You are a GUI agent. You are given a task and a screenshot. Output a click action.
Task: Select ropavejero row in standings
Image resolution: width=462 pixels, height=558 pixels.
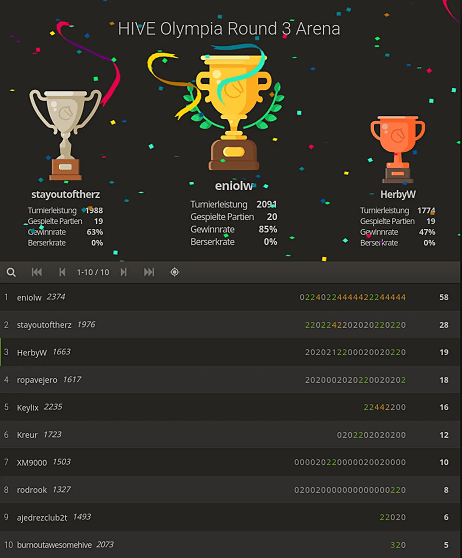click(x=231, y=380)
